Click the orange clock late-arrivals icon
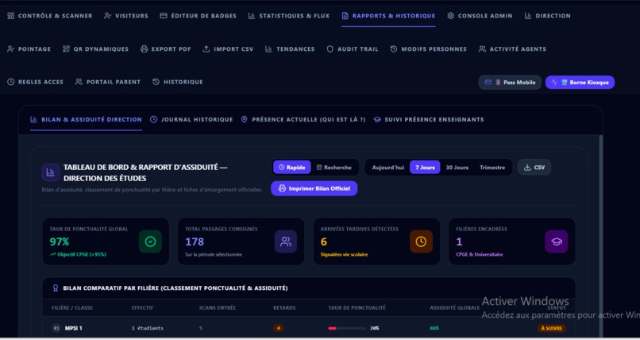Viewport: 640px width, 340px height. click(421, 241)
